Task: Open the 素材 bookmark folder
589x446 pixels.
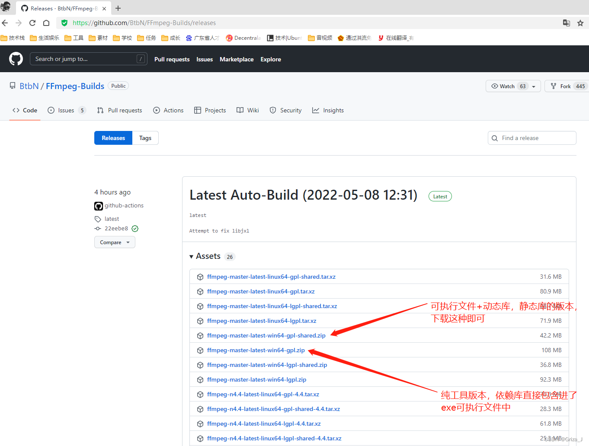Action: [98, 38]
